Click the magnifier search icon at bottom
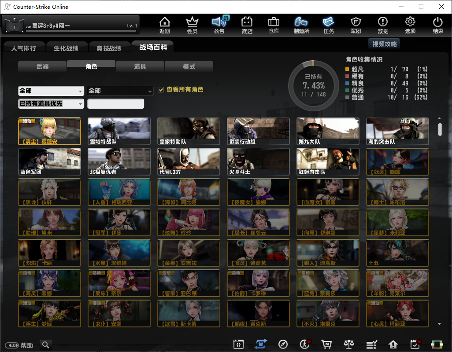Screen dimensions: 452x352 click(45, 345)
